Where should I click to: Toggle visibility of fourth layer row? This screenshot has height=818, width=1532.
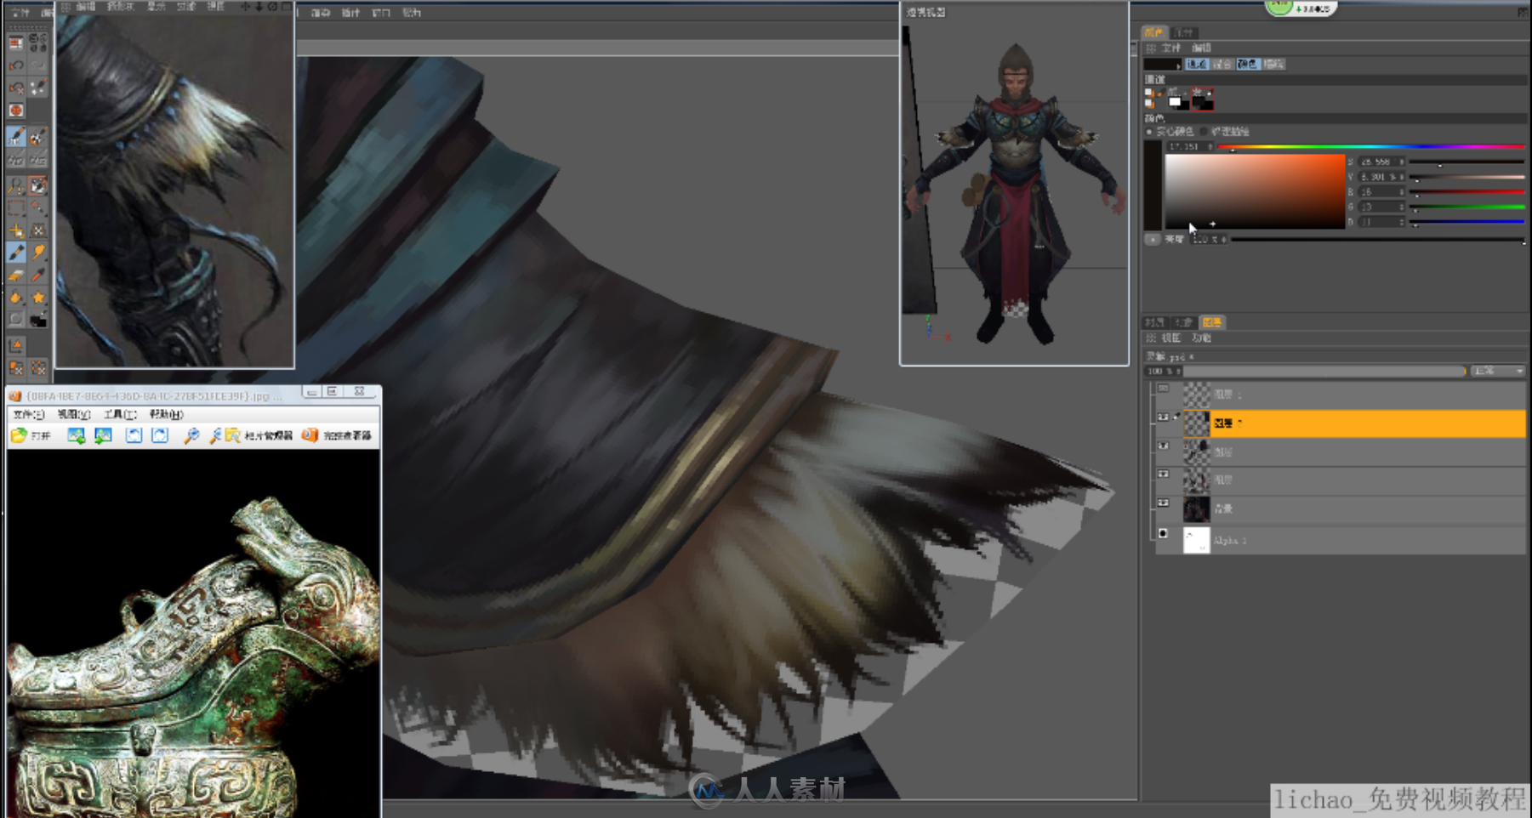click(1163, 474)
